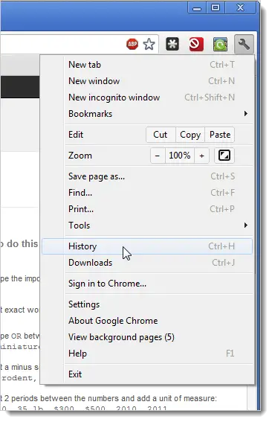Expand the Tools submenu arrow
Image resolution: width=272 pixels, height=422 pixels.
tap(246, 226)
